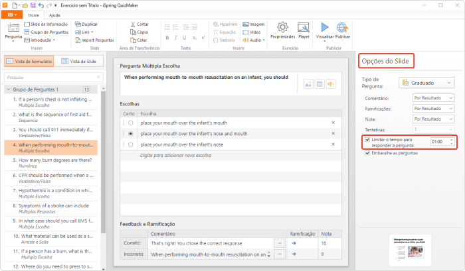Insert an Equação
This screenshot has width=465, height=271.
point(225,32)
